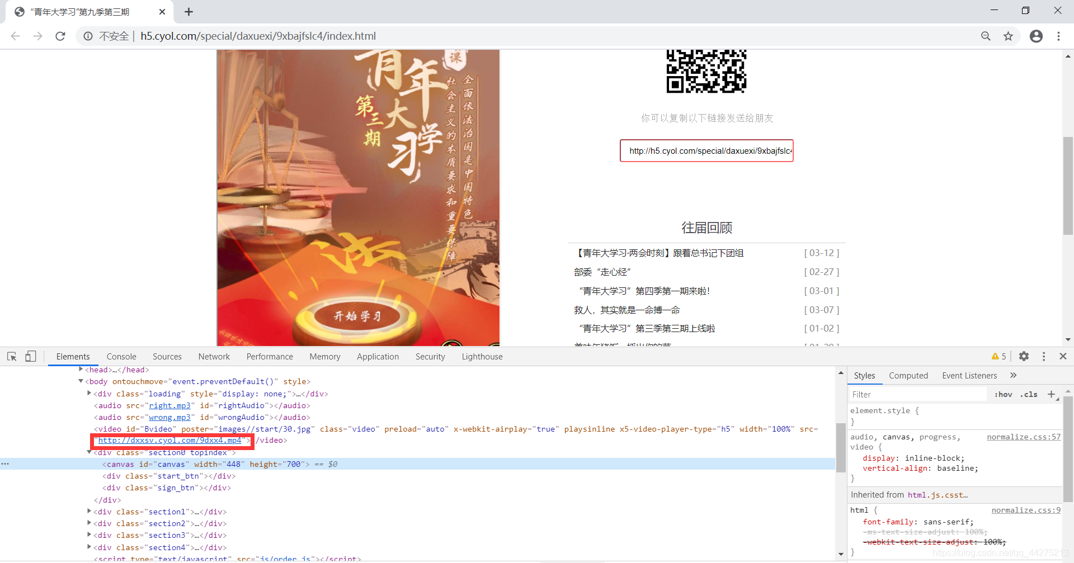Open the zoom magnifier in address bar
The height and width of the screenshot is (563, 1074).
click(x=986, y=36)
